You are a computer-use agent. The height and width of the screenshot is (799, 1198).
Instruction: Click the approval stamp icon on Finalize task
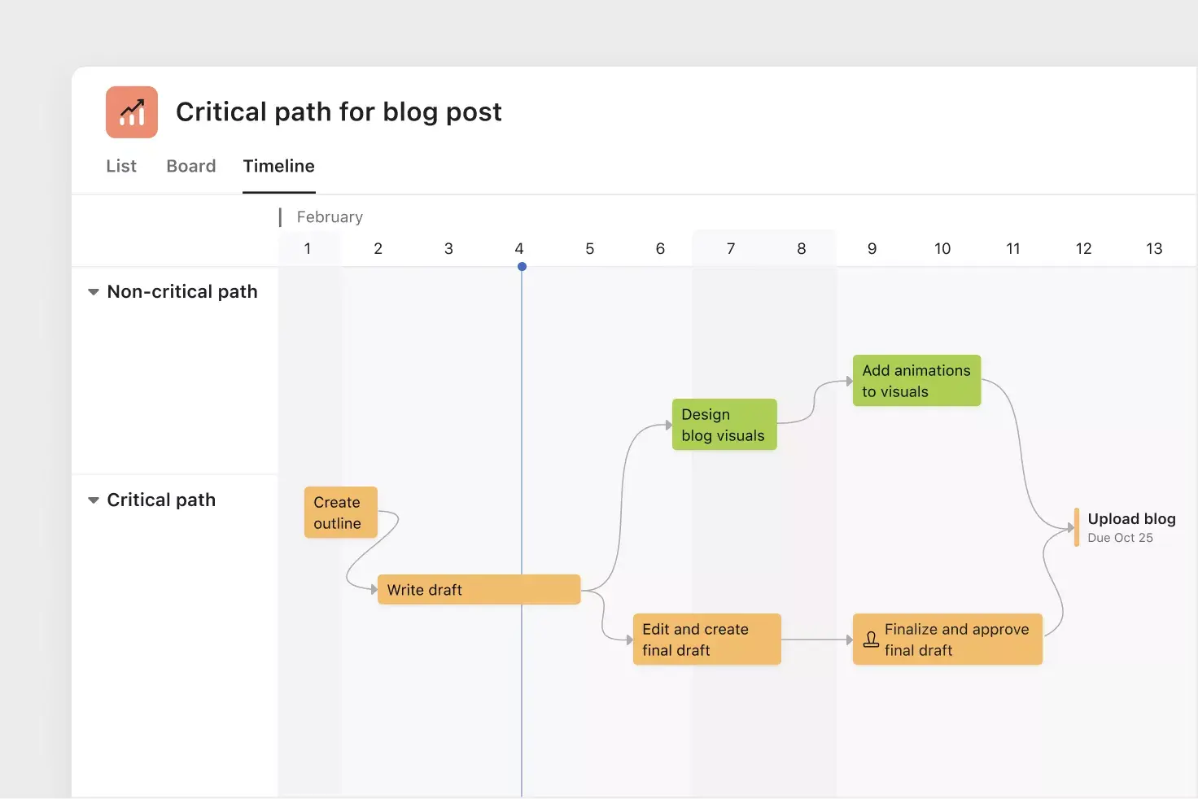(869, 639)
